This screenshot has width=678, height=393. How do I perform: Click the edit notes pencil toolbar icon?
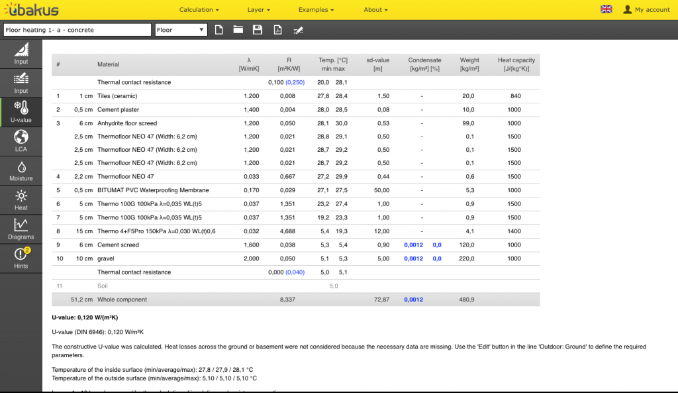(x=299, y=30)
